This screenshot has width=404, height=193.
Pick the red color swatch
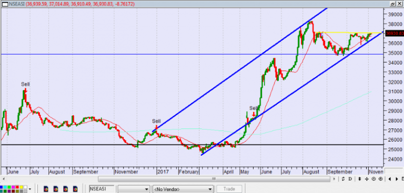(x=17, y=187)
